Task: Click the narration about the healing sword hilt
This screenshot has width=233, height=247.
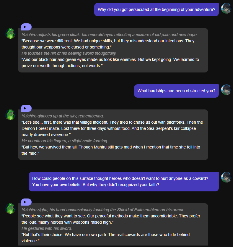Action: [x=69, y=54]
